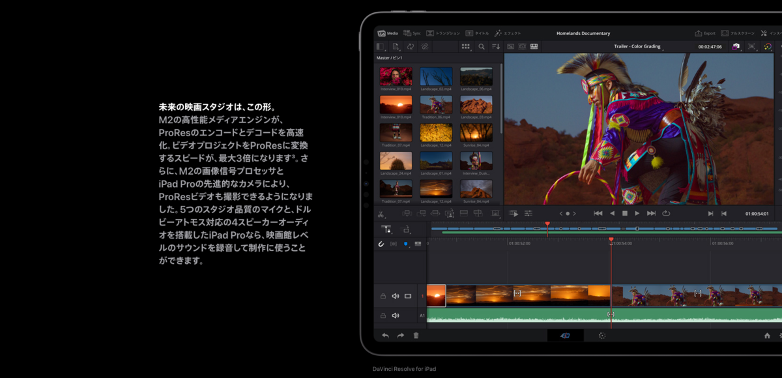Open the タイトル (Titles) tab

(477, 33)
